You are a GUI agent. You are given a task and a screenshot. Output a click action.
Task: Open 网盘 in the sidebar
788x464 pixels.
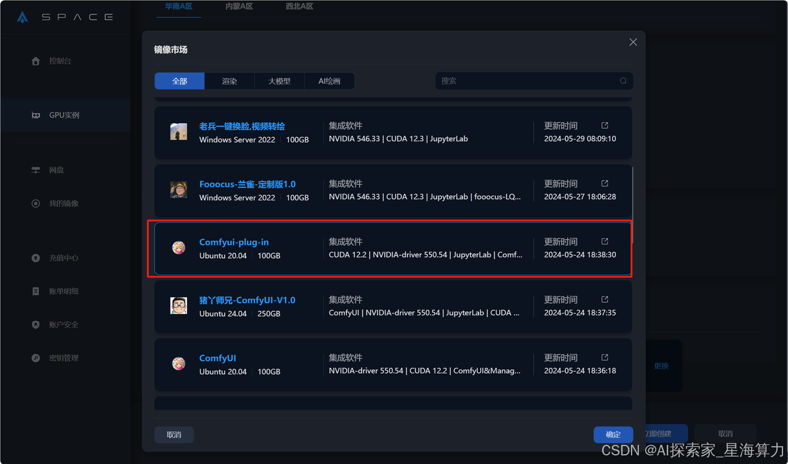[57, 170]
